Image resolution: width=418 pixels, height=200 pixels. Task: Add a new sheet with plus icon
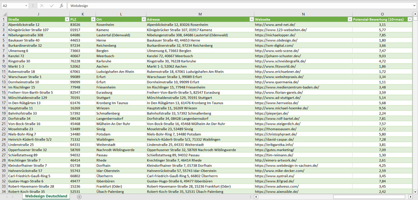click(x=79, y=197)
